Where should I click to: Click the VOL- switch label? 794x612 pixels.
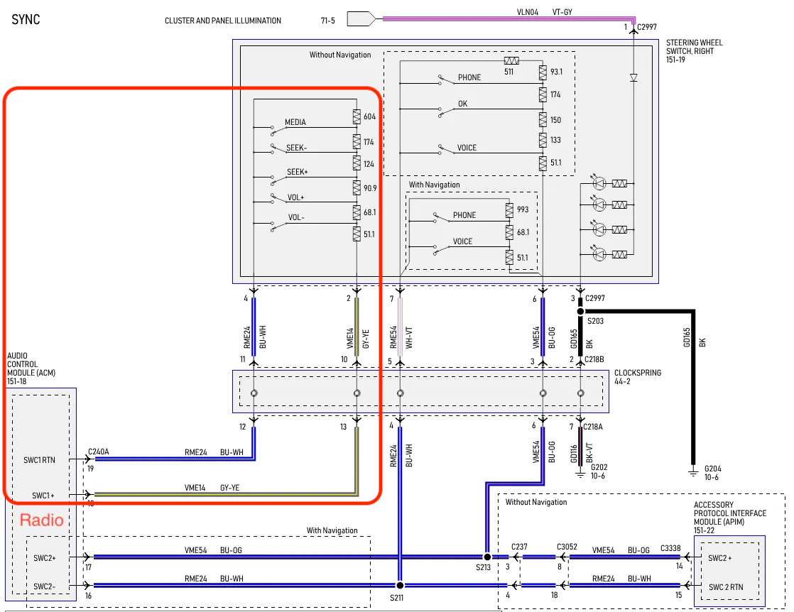[296, 218]
